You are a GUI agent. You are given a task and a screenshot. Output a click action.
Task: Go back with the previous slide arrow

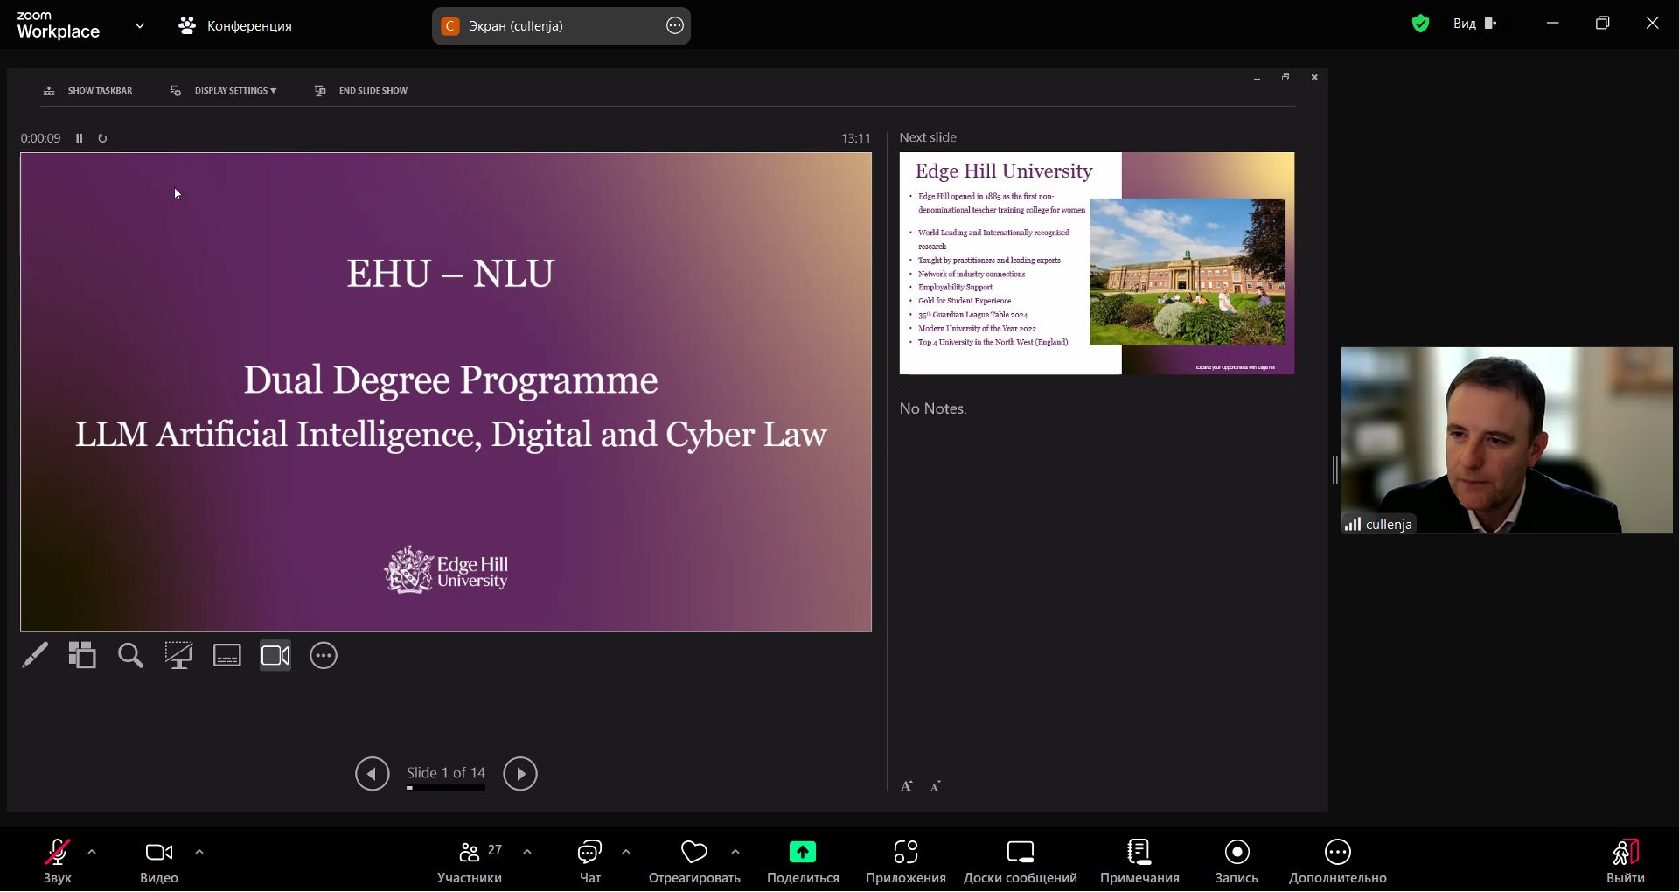tap(373, 774)
